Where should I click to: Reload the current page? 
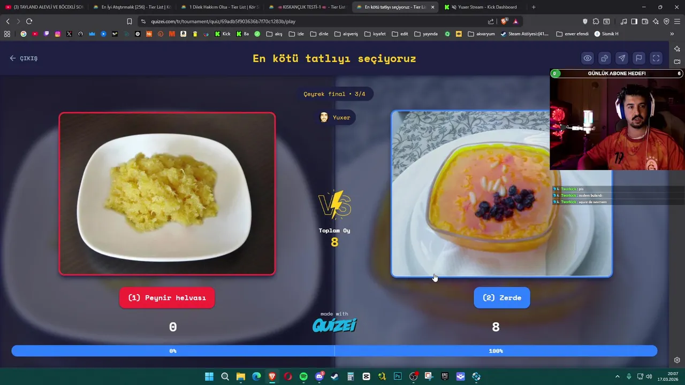coord(29,21)
